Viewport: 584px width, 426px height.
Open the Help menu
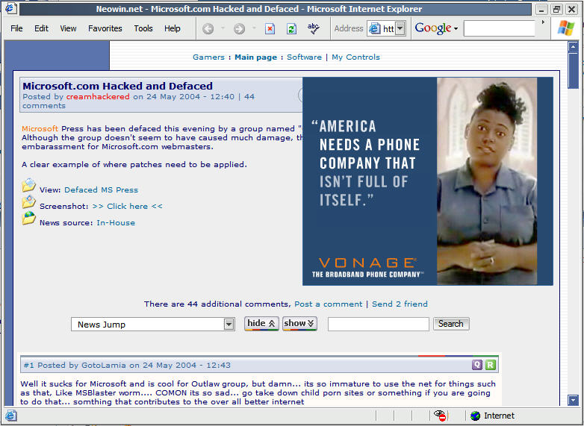point(172,28)
